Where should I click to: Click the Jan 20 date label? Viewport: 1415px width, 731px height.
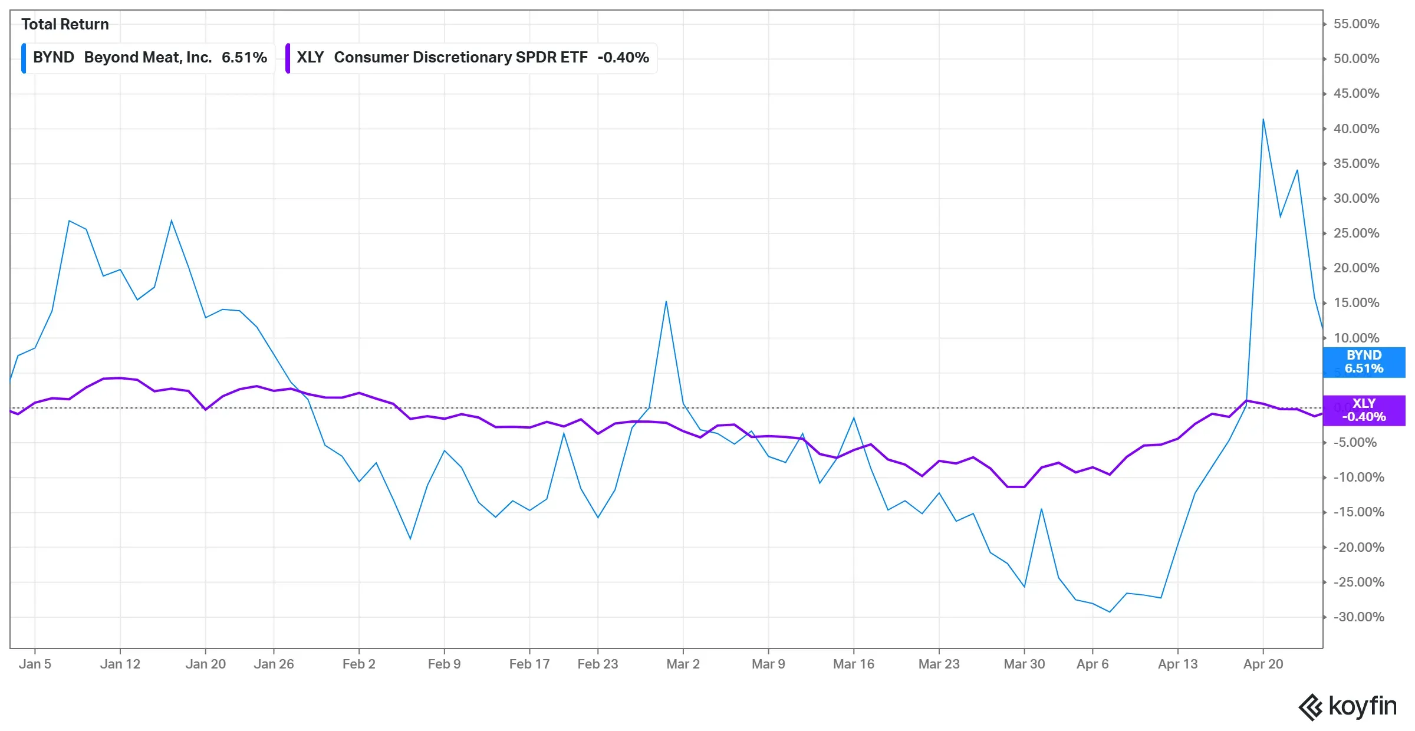pos(206,664)
